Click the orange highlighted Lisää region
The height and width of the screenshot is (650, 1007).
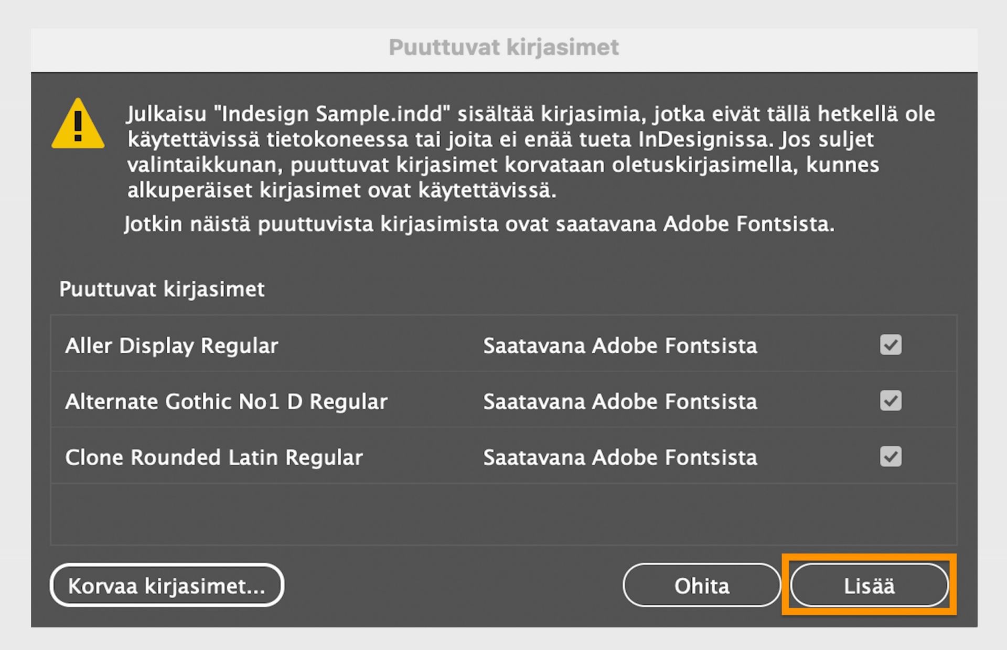coord(869,586)
